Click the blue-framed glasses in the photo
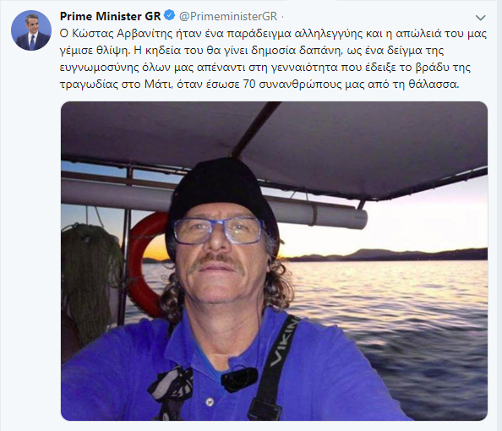Image resolution: width=502 pixels, height=431 pixels. point(218,230)
